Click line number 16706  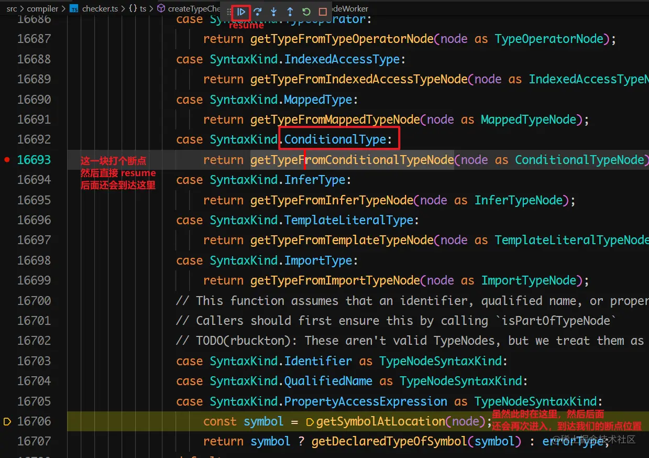pyautogui.click(x=34, y=421)
